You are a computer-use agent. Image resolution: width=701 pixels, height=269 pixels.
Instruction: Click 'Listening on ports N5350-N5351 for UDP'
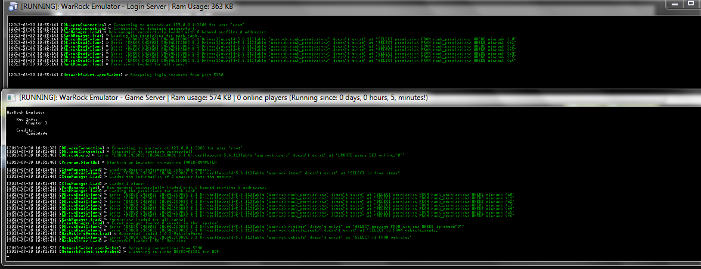pos(173,252)
